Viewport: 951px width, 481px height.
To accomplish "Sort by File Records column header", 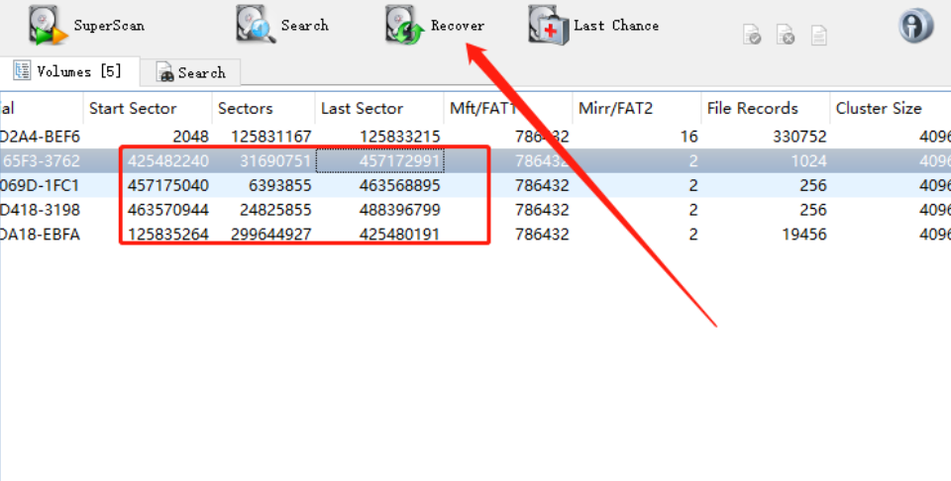I will coord(765,109).
